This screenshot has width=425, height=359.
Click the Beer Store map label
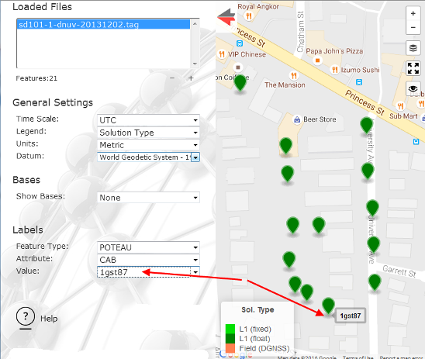tap(320, 119)
